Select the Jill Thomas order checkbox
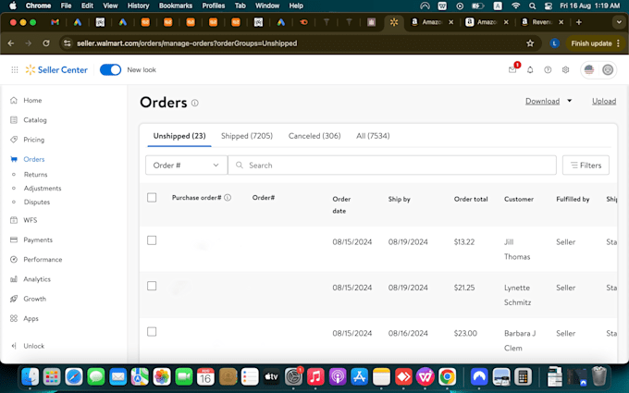Screen dimensions: 629x393 (152, 240)
